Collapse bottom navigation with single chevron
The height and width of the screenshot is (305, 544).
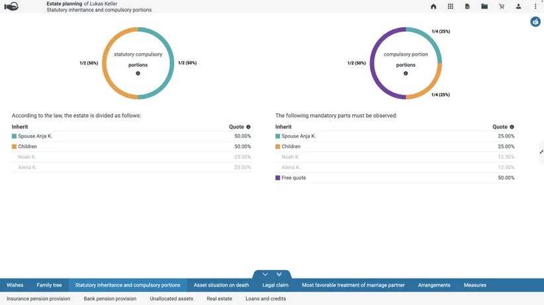[265, 274]
